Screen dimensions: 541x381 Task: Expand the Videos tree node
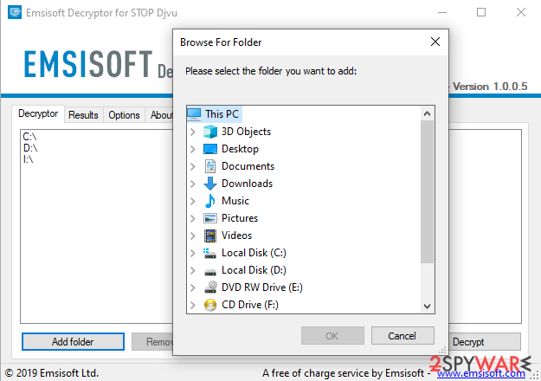[193, 236]
